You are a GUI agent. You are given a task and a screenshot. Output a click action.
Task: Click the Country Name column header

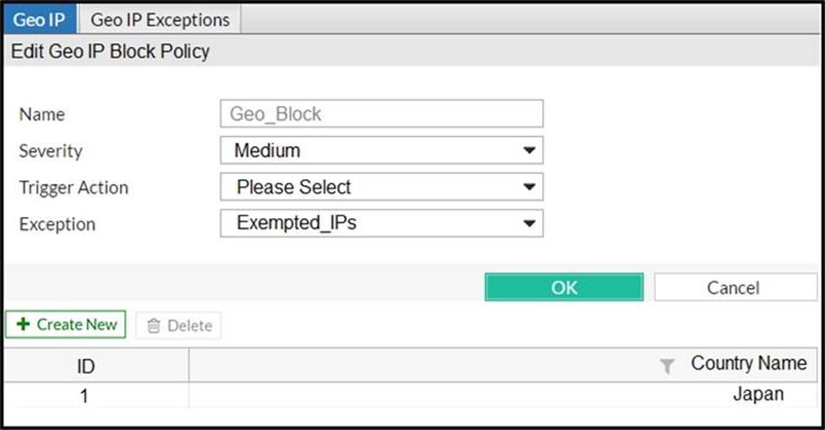(x=748, y=363)
